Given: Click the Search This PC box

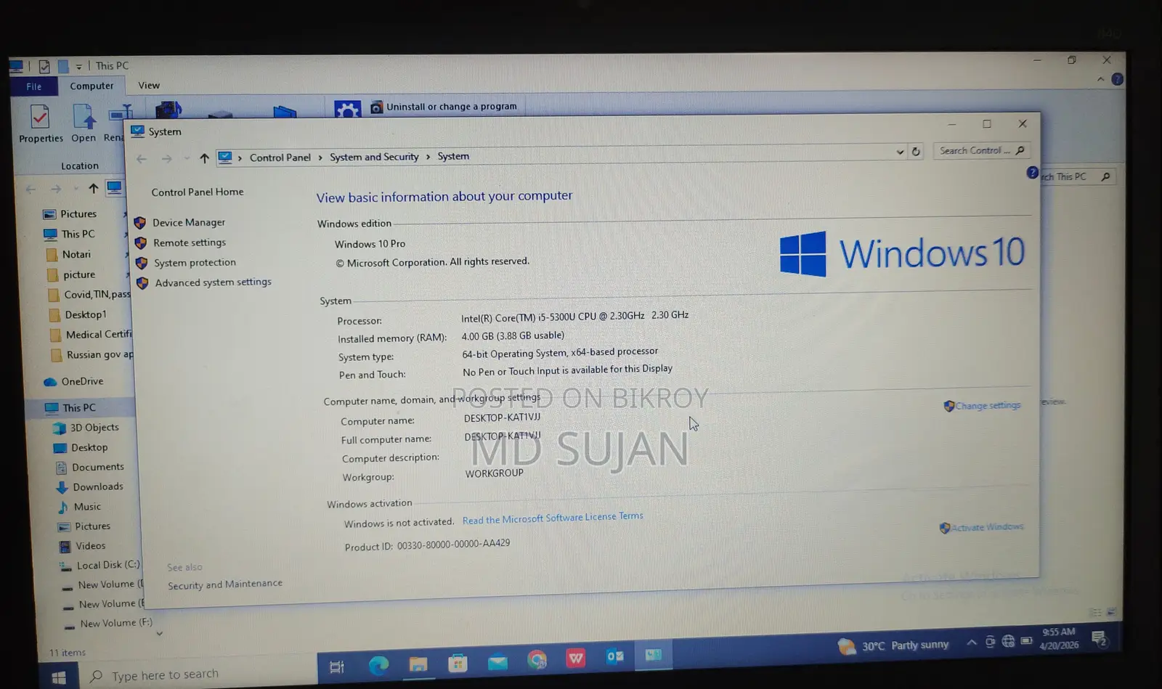Looking at the screenshot, I should (x=1077, y=176).
